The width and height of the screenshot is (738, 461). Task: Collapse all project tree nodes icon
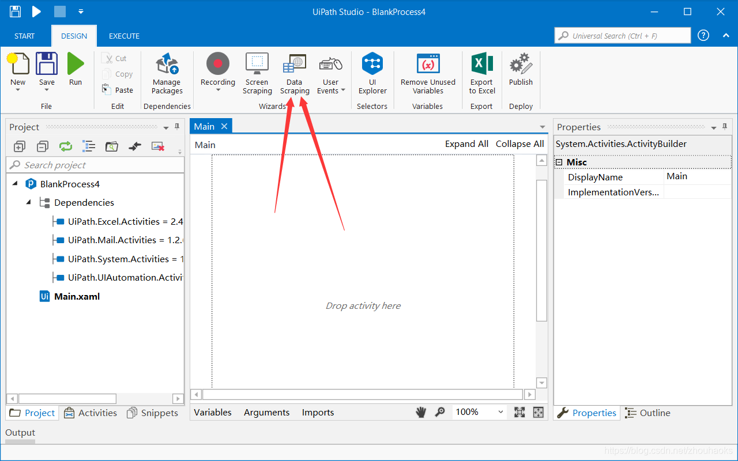[x=43, y=146]
